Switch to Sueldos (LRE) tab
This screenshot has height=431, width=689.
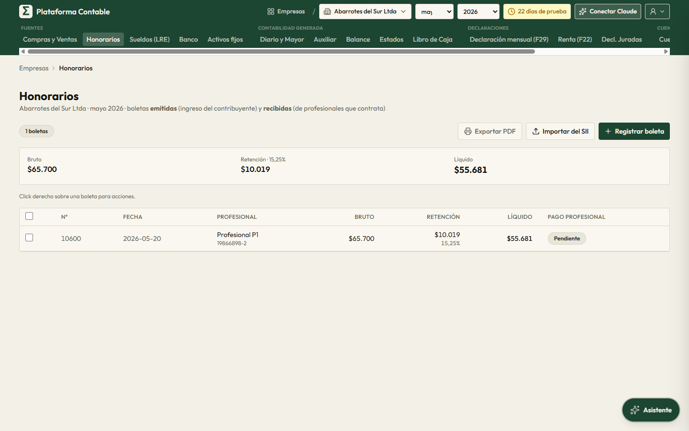150,39
